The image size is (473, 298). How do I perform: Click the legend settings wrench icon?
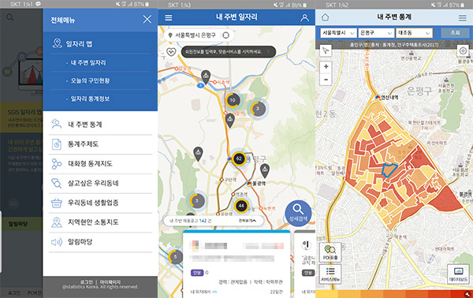[467, 294]
